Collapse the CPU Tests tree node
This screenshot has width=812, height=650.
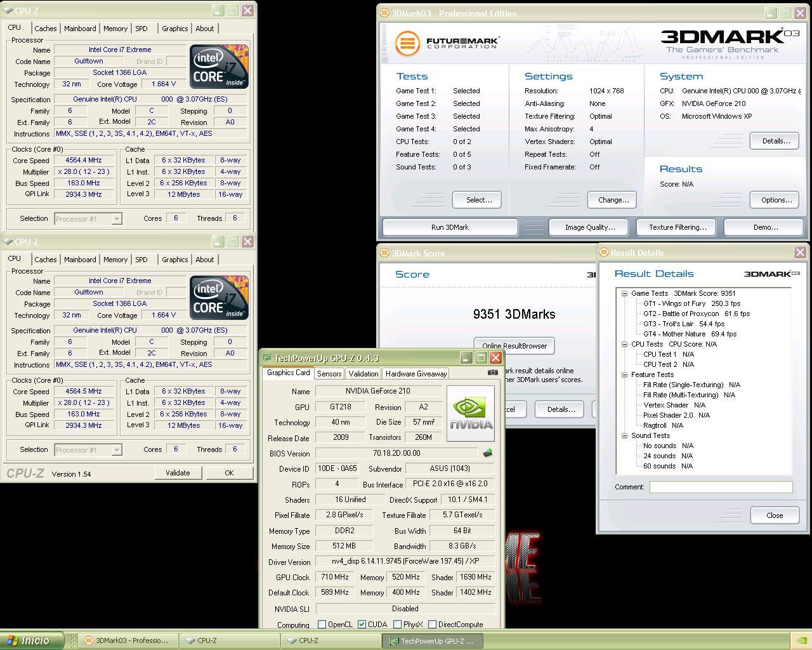624,344
